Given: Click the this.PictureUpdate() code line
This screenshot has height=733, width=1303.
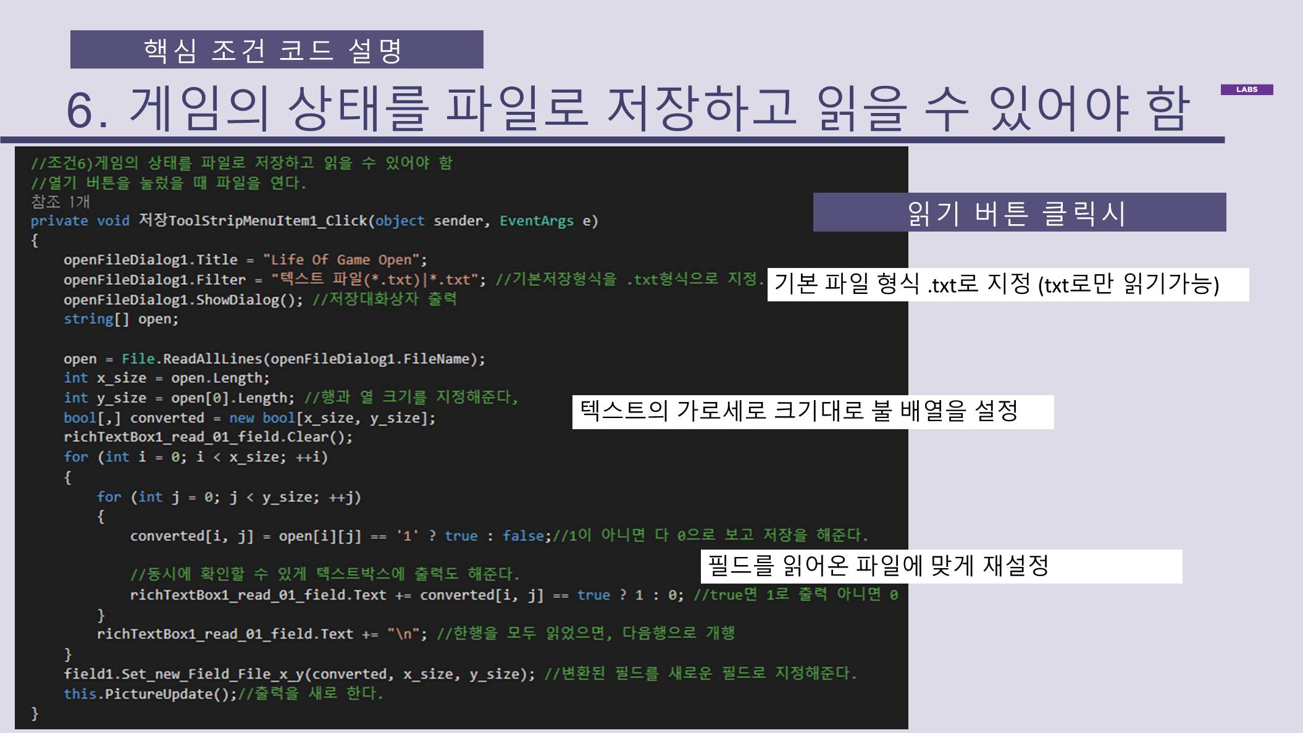Looking at the screenshot, I should click(149, 693).
